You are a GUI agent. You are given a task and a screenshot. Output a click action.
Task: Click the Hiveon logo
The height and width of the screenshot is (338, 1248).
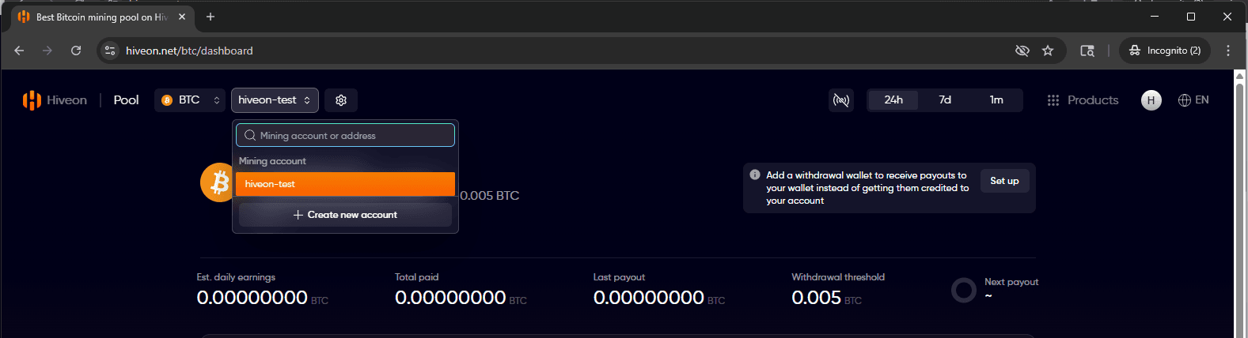click(x=55, y=100)
